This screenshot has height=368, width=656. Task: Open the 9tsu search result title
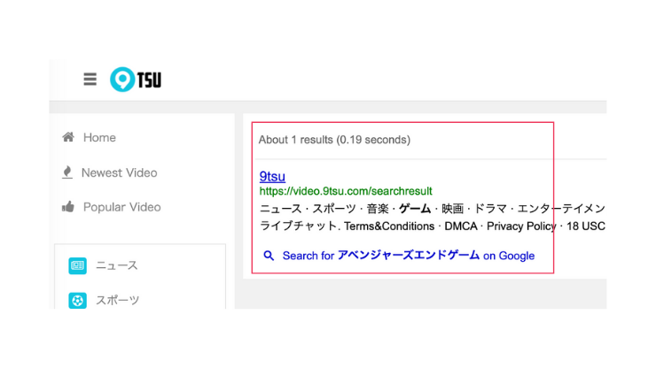[x=272, y=176]
